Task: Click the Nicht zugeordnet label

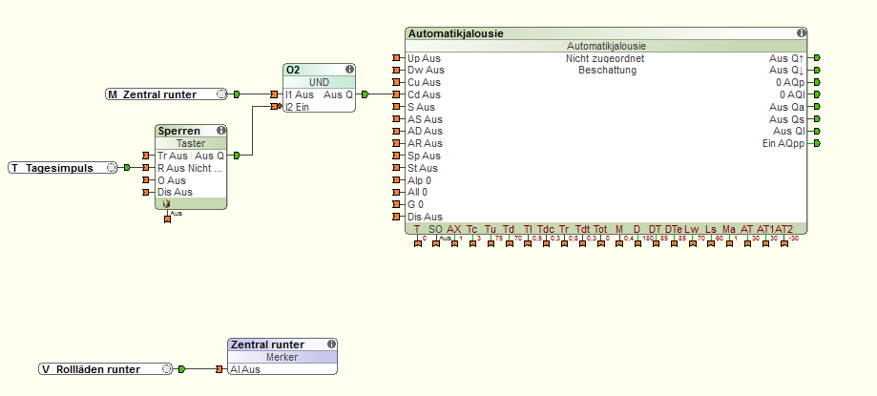Action: (605, 58)
